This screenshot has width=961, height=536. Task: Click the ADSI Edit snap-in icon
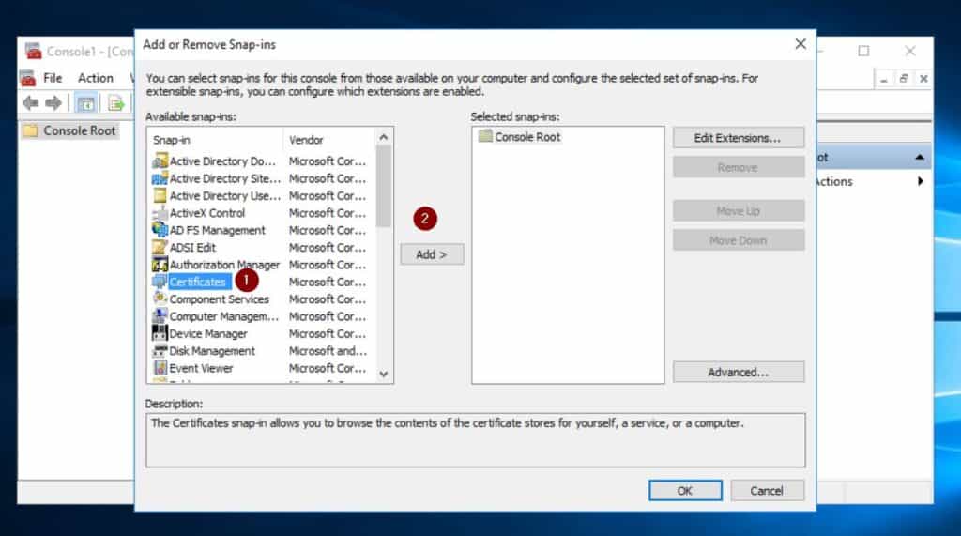[160, 247]
